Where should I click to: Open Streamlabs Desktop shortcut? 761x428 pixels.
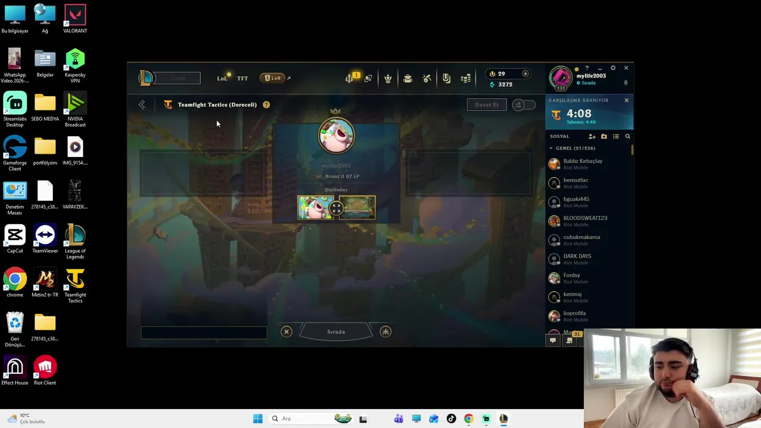[15, 110]
